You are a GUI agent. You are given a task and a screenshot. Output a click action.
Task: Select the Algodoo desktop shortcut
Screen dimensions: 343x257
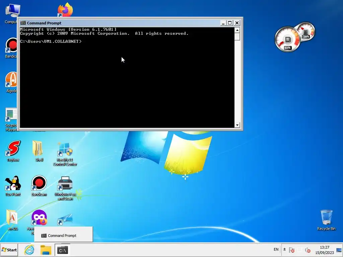(11, 82)
